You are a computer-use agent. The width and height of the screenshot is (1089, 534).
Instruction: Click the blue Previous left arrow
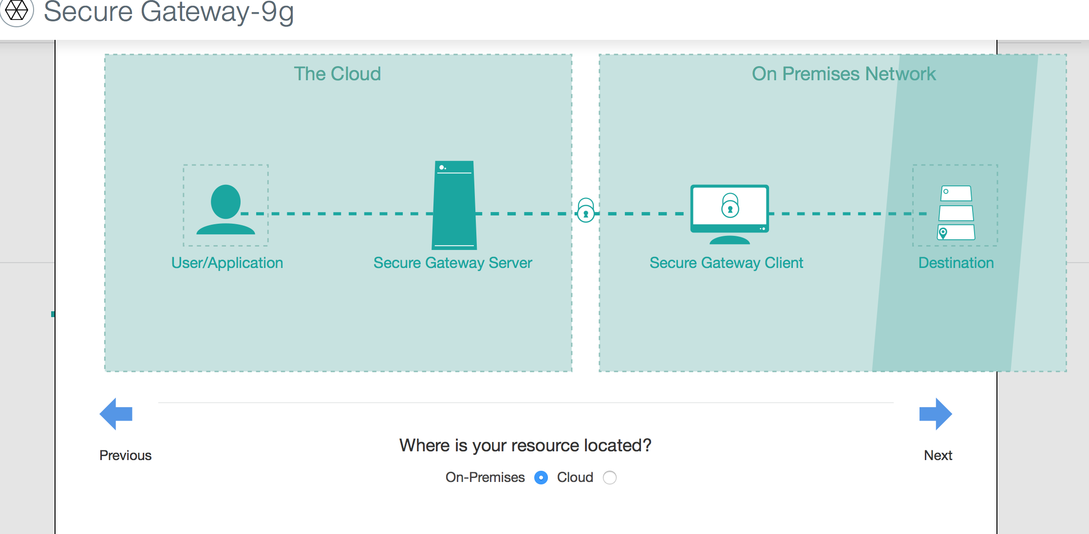[x=116, y=414]
